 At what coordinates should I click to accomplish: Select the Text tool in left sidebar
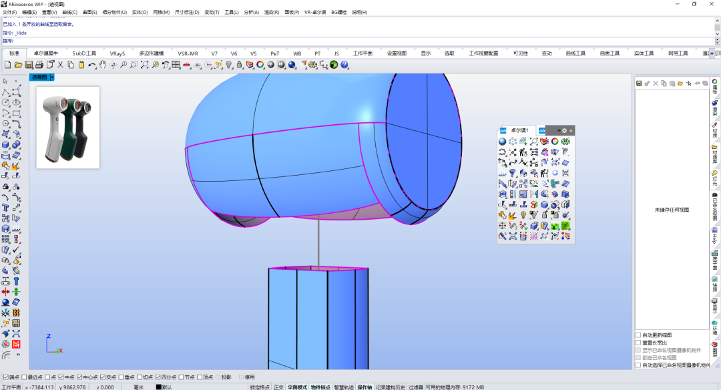[5, 208]
